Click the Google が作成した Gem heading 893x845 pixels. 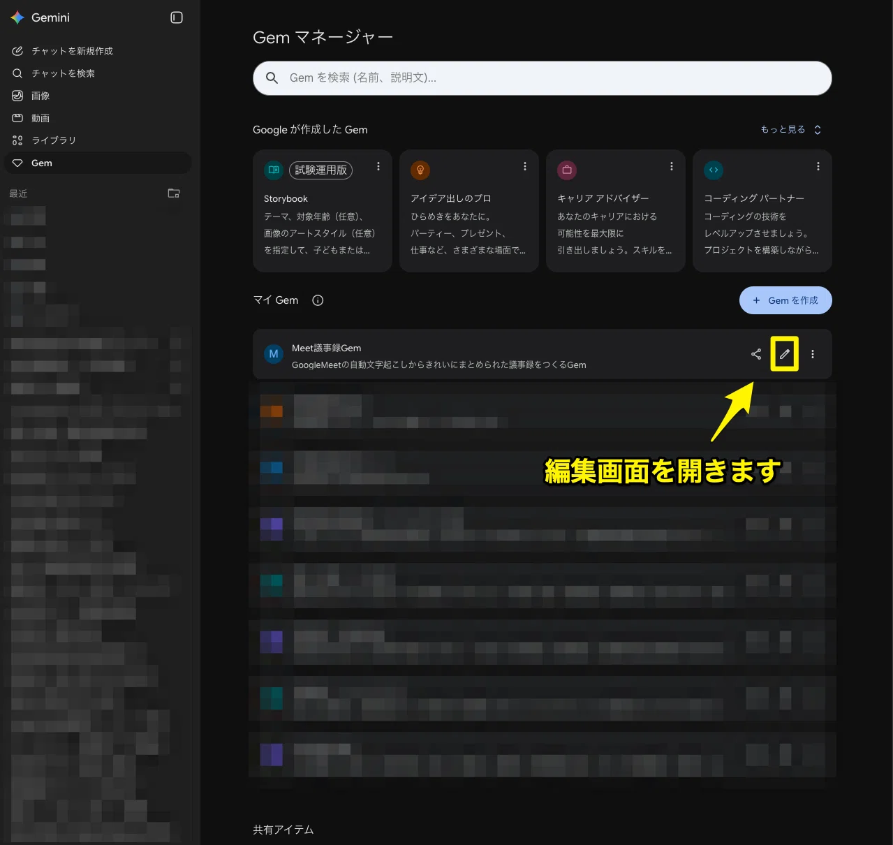[310, 130]
